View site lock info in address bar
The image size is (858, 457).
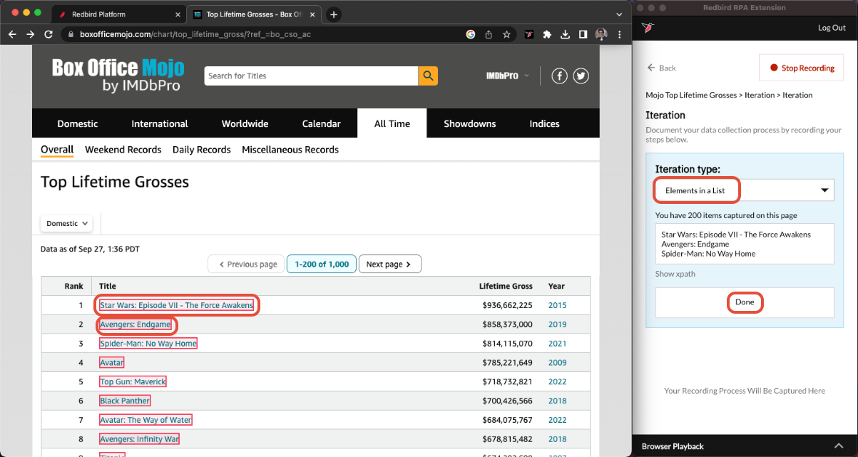[x=70, y=34]
